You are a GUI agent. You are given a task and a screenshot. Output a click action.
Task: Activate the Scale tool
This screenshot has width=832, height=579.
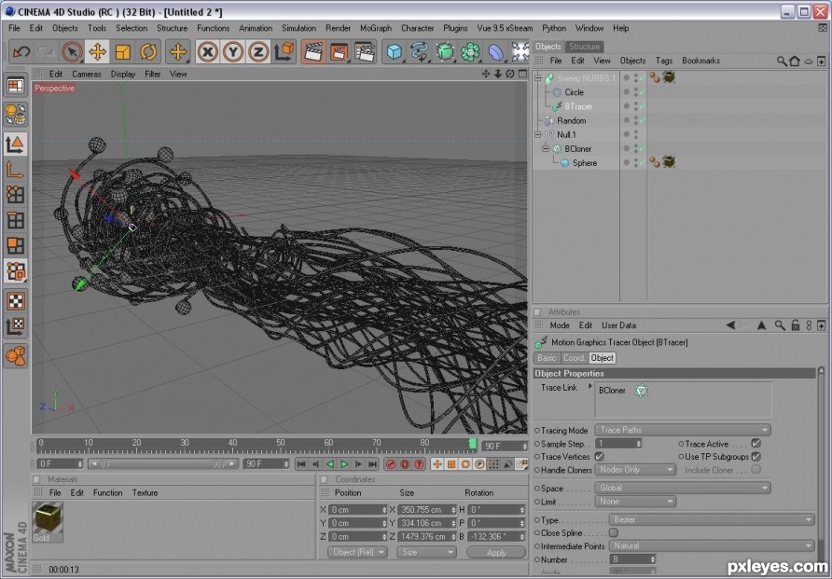pyautogui.click(x=123, y=52)
